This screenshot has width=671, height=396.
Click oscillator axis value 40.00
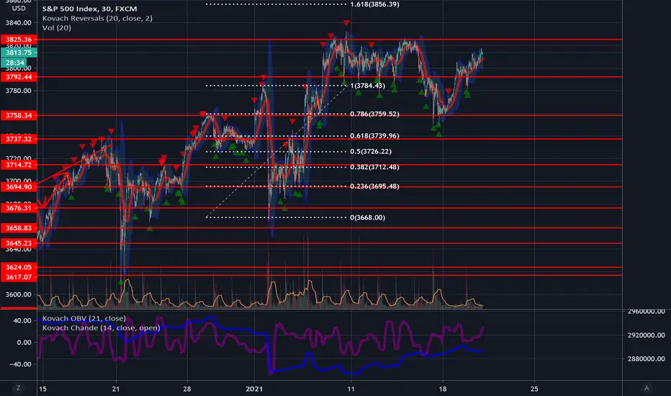point(22,320)
